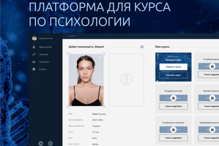Click the DNA placeholder icon in empty card
Screen dimensions: 219x146
click(x=126, y=79)
